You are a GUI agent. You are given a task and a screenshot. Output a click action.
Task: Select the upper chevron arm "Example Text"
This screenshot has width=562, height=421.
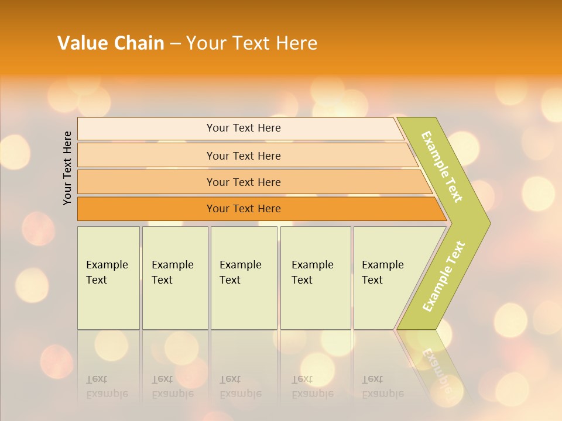(442, 167)
